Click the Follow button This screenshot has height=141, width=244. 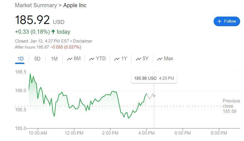(227, 21)
